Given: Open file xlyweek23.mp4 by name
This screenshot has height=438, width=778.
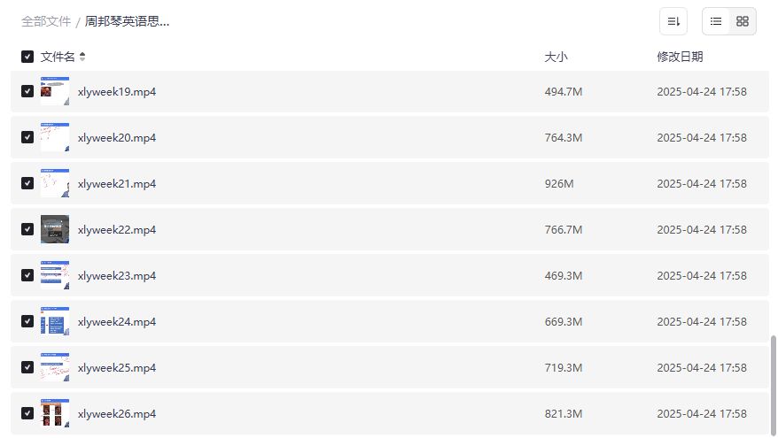Looking at the screenshot, I should click(117, 275).
